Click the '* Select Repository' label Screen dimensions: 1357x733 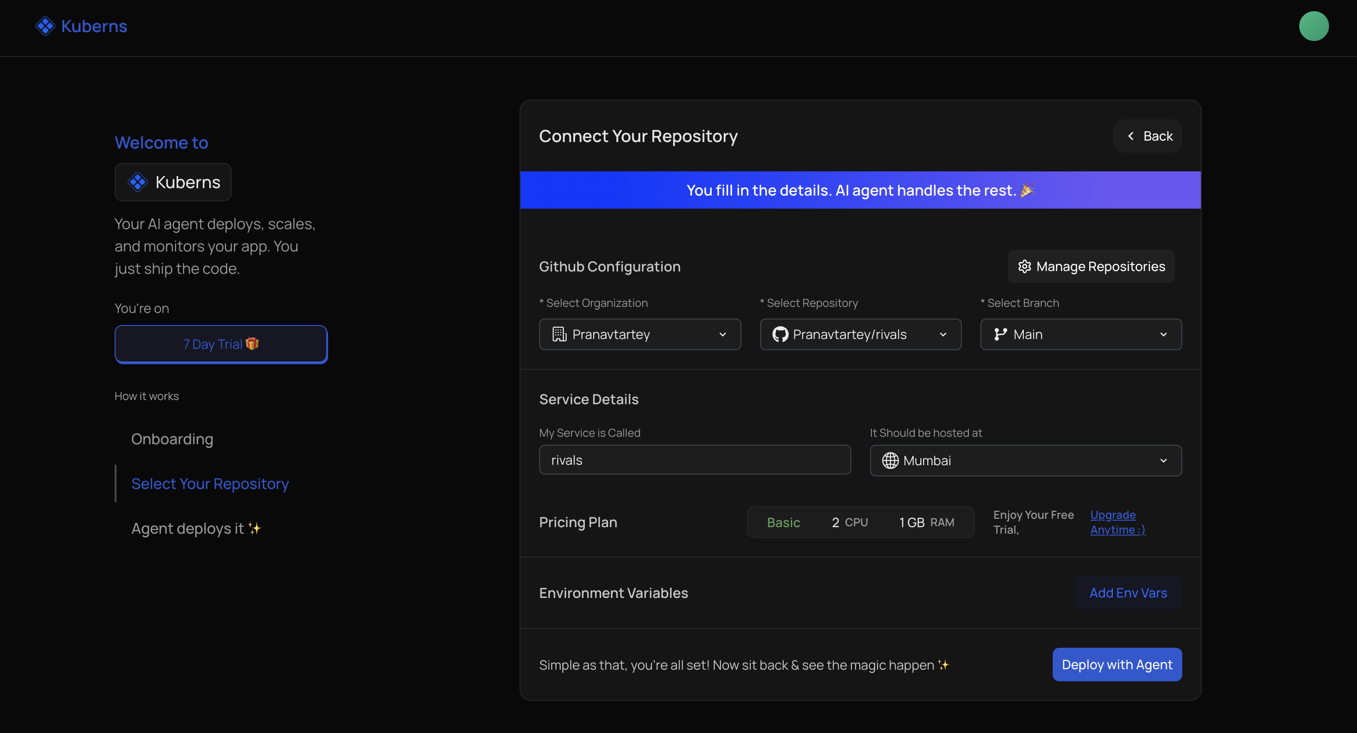[809, 303]
